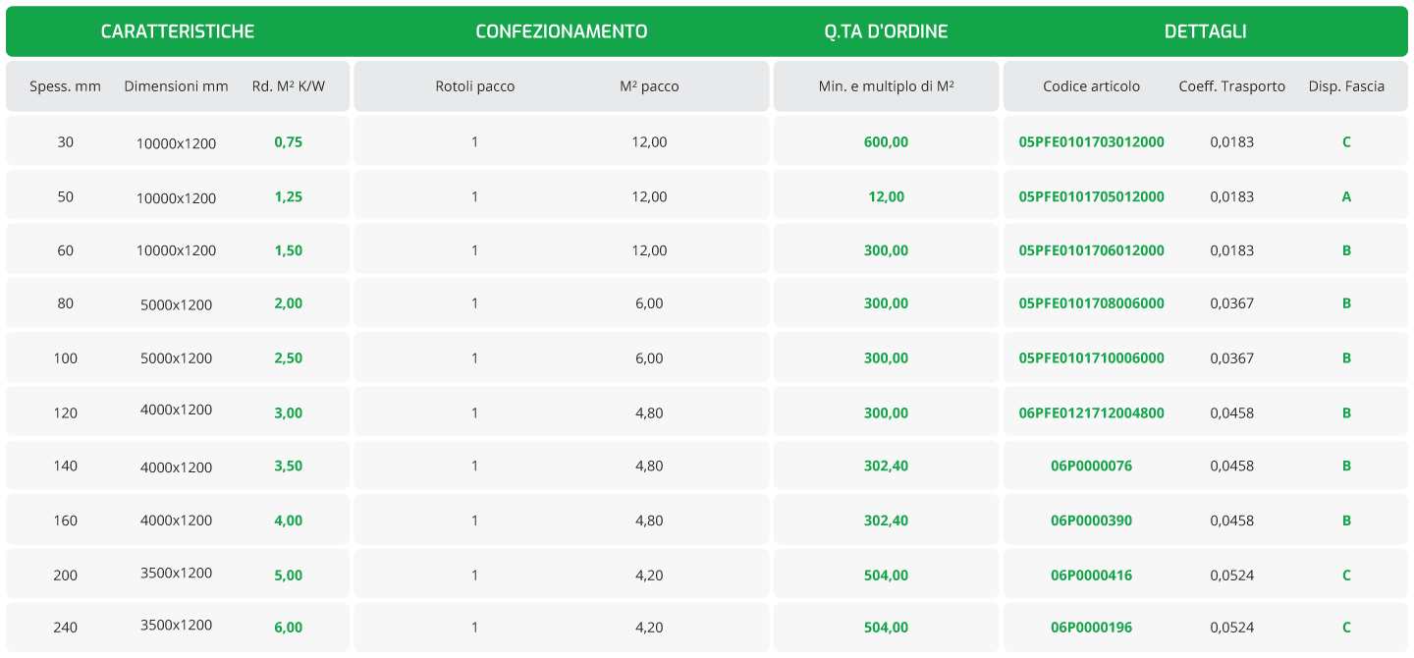Viewport: 1414px width, 658px height.
Task: Open article code 06P0000076
Action: tap(1092, 466)
